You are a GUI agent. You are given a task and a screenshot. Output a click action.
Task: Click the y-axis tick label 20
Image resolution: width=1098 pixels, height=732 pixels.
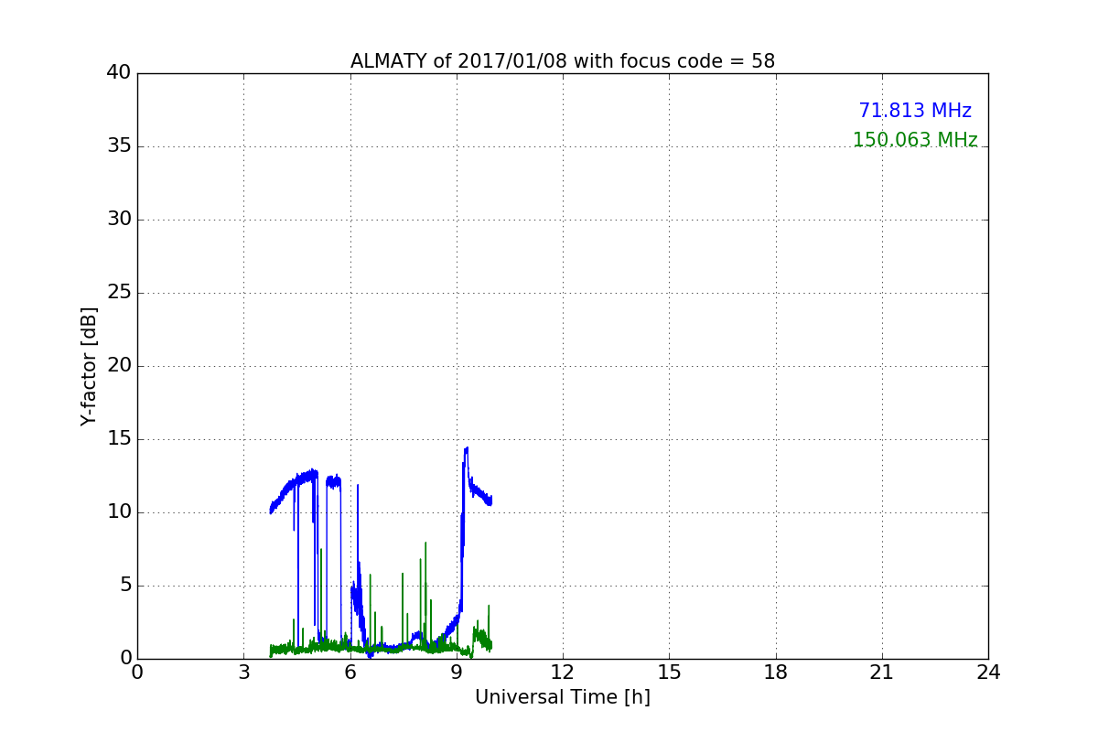coord(119,366)
